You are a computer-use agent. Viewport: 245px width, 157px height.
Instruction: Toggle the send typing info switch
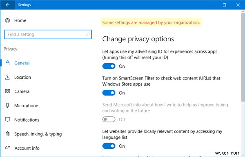click(x=109, y=119)
